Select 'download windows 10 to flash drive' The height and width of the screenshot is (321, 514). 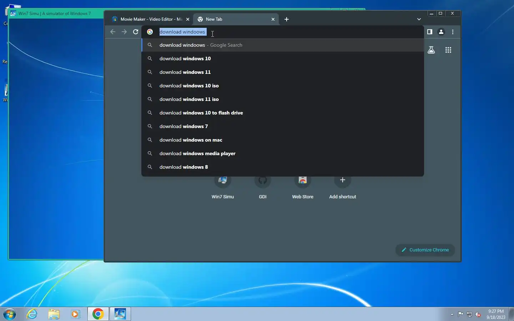tap(283, 113)
